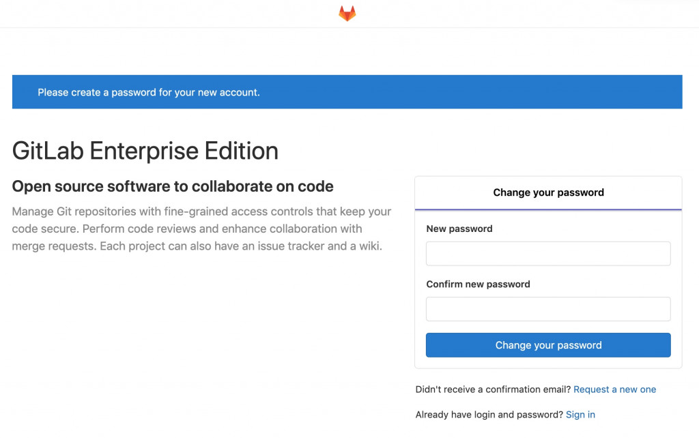The width and height of the screenshot is (699, 438).
Task: Click the word Please in the blue banner
Action: point(53,92)
